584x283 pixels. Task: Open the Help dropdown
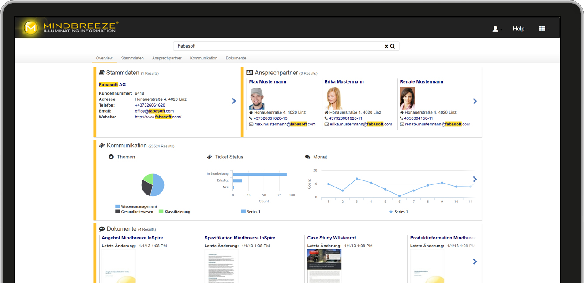[520, 29]
